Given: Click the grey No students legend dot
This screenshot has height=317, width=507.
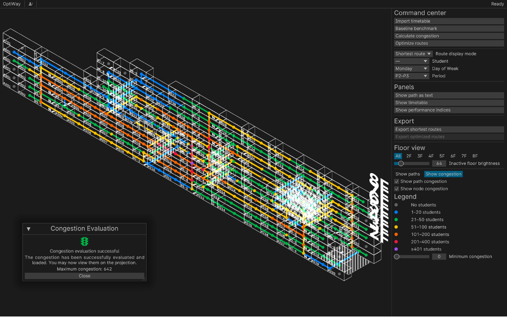Looking at the screenshot, I should point(396,205).
